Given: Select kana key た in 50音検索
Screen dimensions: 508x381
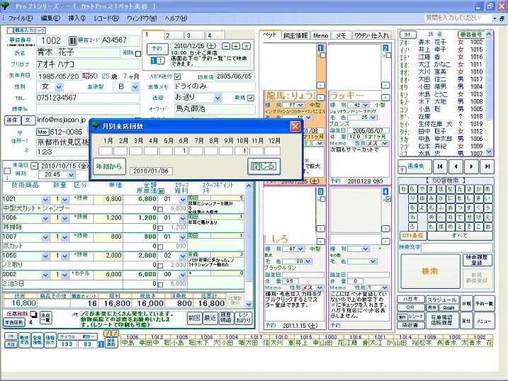Looking at the screenshot, I should click(459, 189).
